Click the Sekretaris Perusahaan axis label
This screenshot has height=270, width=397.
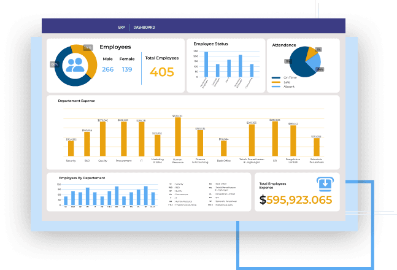[x=317, y=161]
